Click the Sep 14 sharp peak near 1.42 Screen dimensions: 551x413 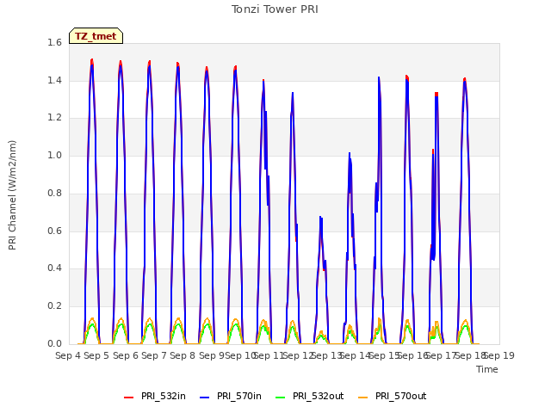(379, 78)
